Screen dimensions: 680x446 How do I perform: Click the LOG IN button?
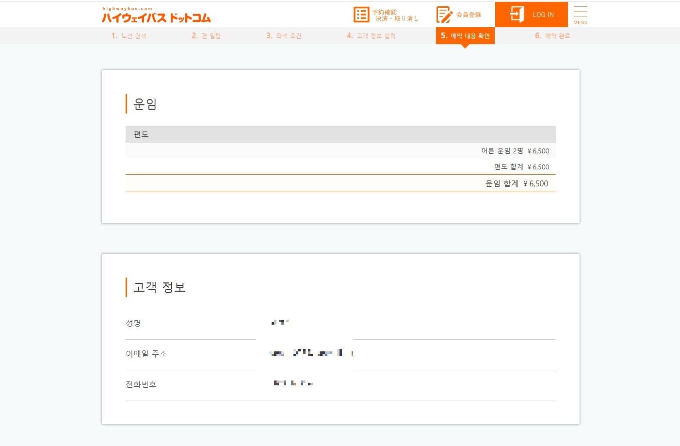(x=532, y=15)
